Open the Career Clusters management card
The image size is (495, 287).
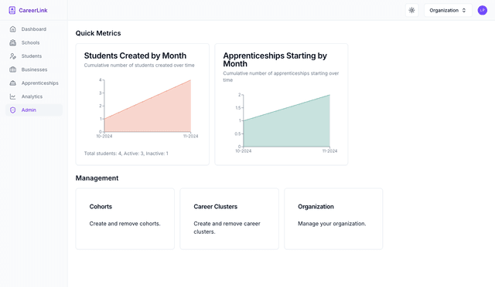point(229,219)
